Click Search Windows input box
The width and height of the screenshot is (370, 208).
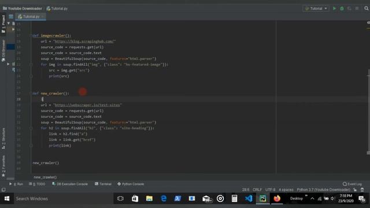pos(63,199)
